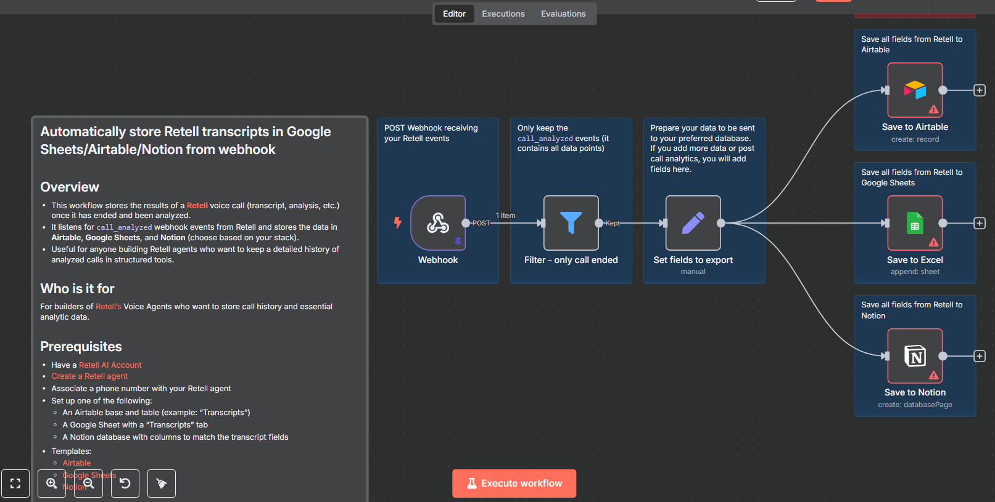Switch to the Evaluations tab

pyautogui.click(x=563, y=14)
